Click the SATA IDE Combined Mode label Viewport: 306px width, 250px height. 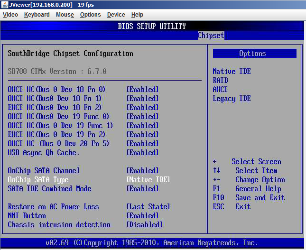(x=49, y=189)
